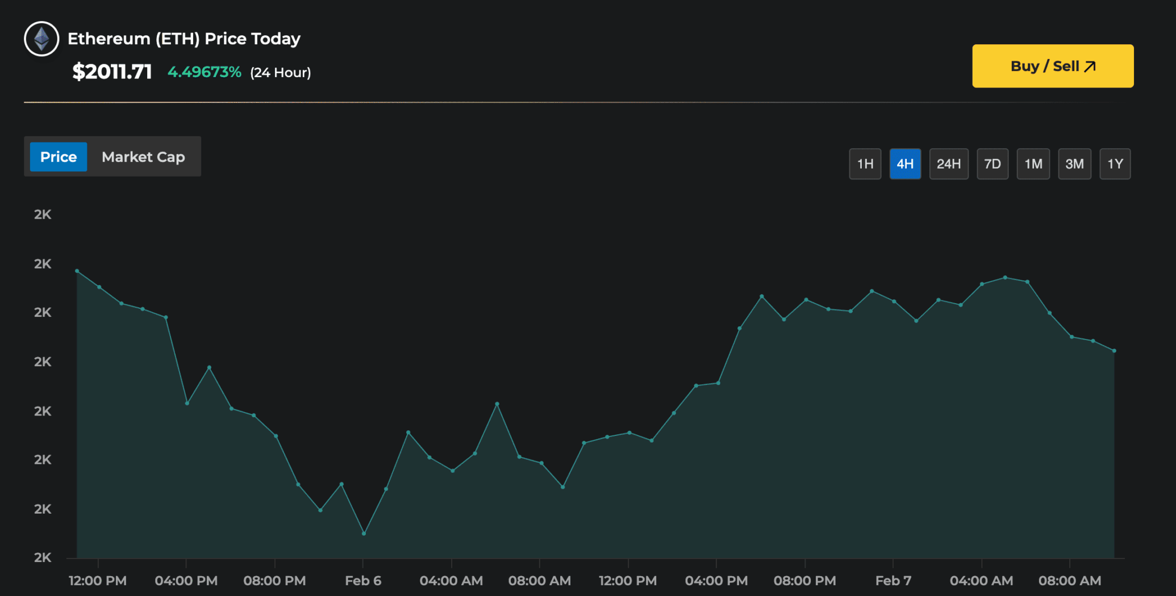Image resolution: width=1176 pixels, height=596 pixels.
Task: Click the first data point on chart line
Action: [77, 271]
